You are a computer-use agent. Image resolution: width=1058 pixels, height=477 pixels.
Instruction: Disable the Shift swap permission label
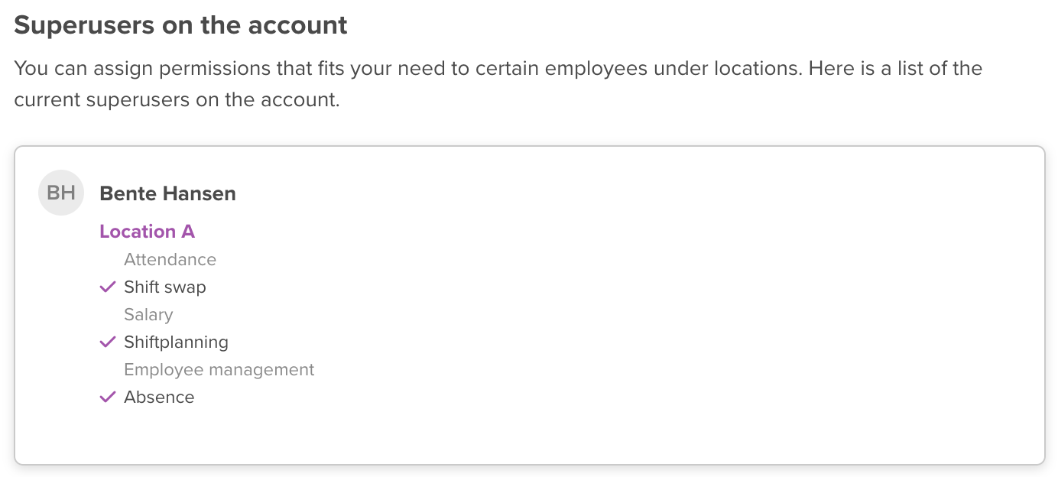[x=165, y=287]
